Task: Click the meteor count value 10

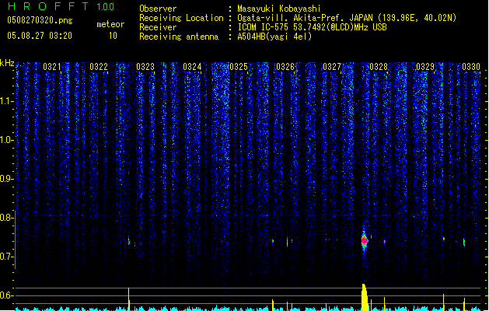Action: click(x=113, y=36)
